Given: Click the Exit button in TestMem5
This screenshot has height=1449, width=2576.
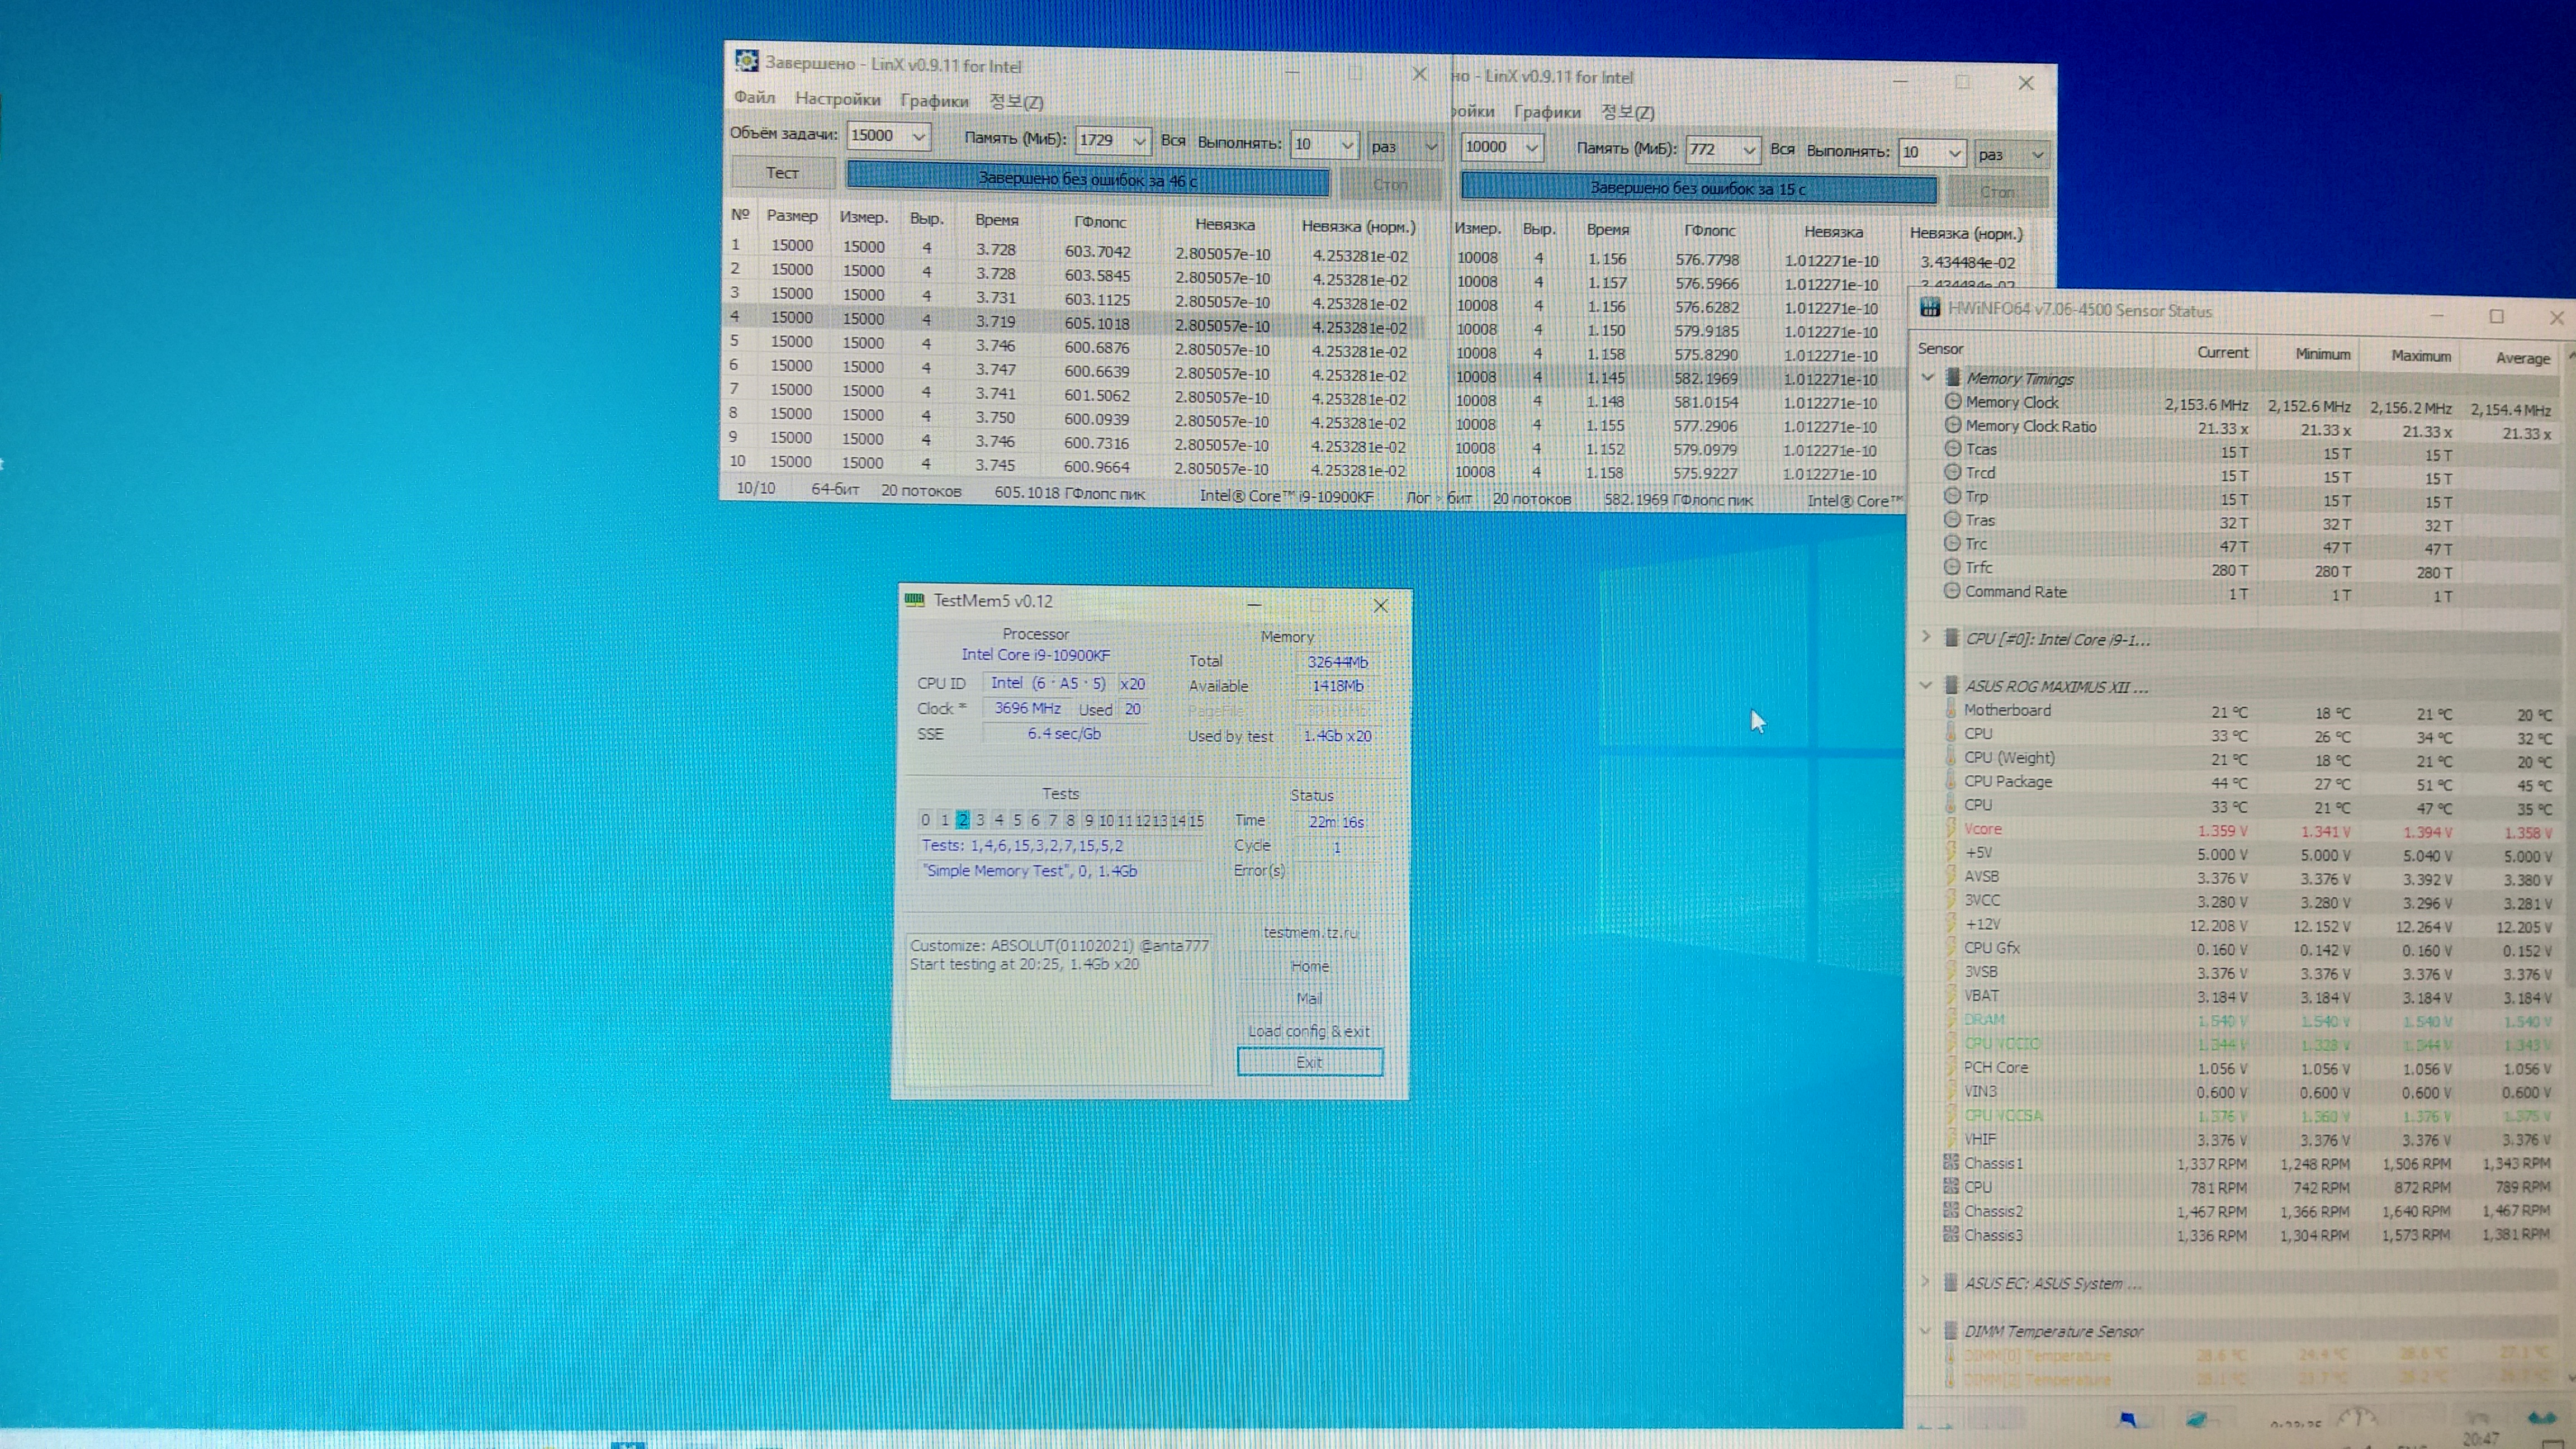Looking at the screenshot, I should (x=1309, y=1062).
